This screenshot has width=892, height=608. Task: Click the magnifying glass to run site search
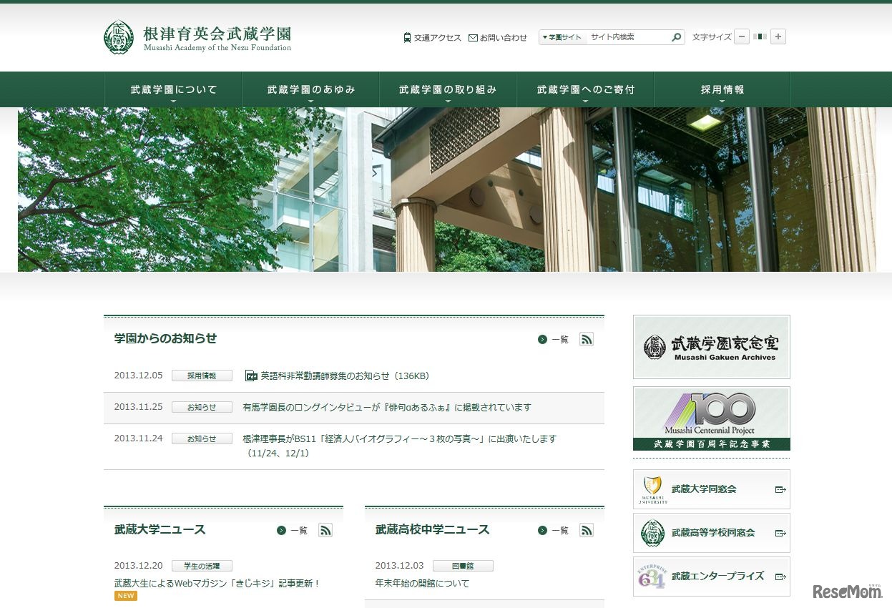(x=677, y=37)
